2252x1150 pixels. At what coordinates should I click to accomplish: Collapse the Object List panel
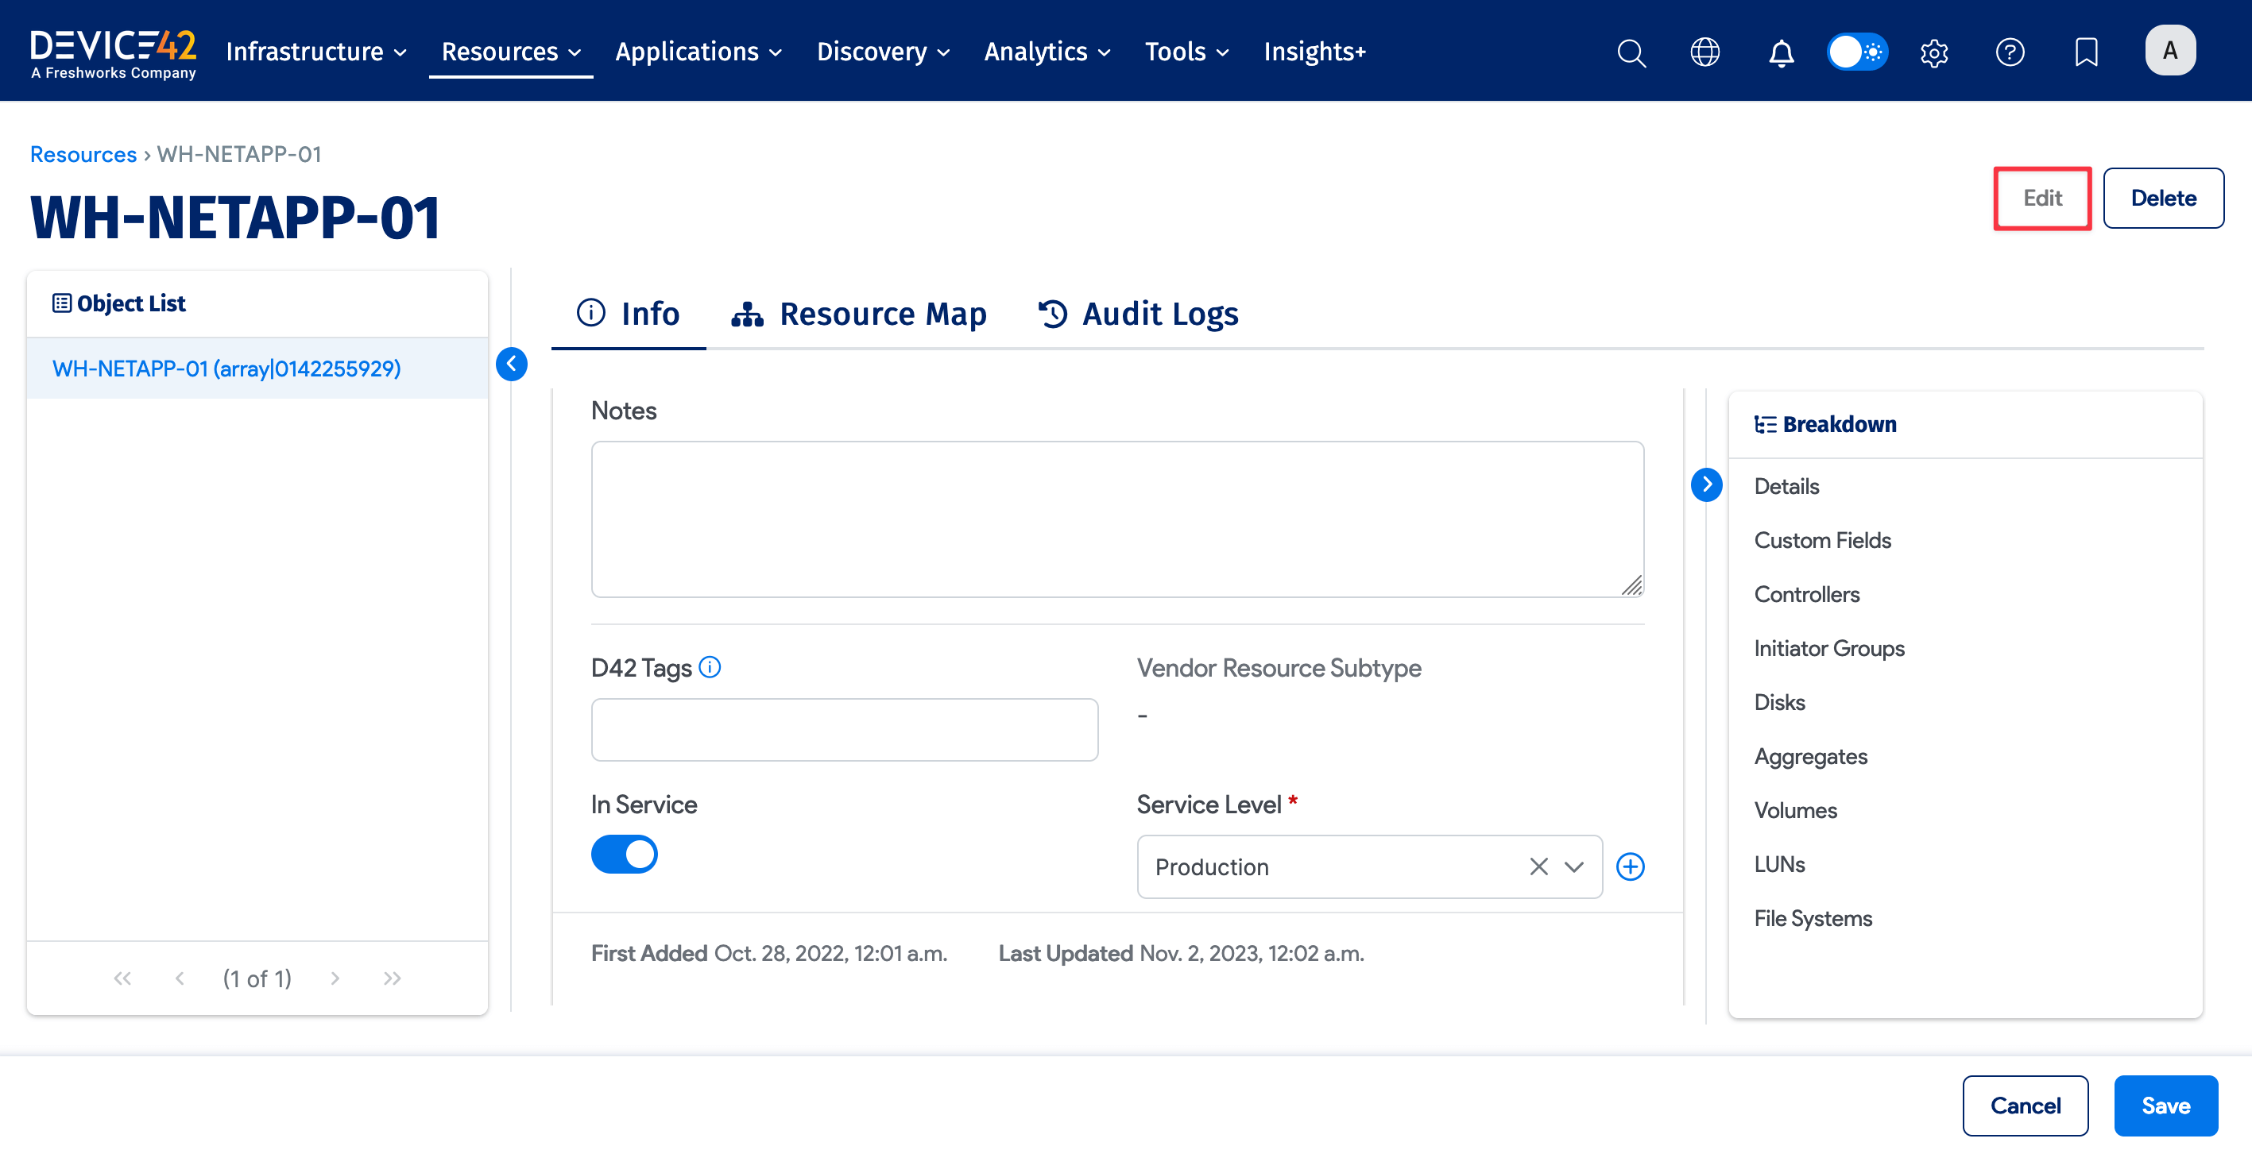pyautogui.click(x=513, y=365)
